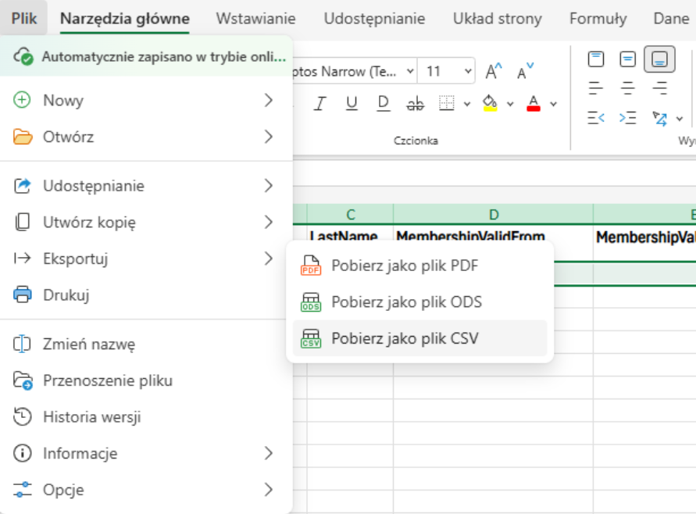Switch to the Wstawianie tab
The width and height of the screenshot is (696, 514).
point(255,19)
